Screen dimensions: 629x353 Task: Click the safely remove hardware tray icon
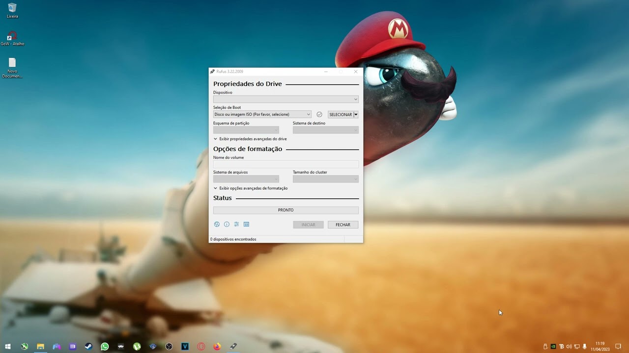(x=545, y=347)
